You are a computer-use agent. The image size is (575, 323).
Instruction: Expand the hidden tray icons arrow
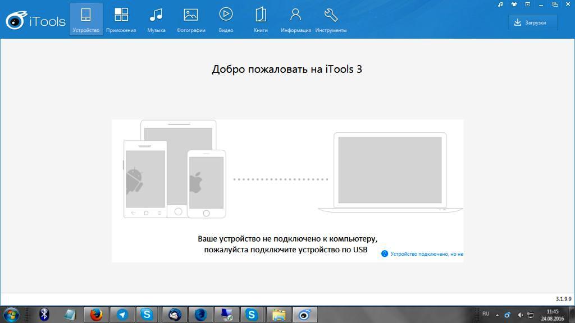[x=498, y=315]
